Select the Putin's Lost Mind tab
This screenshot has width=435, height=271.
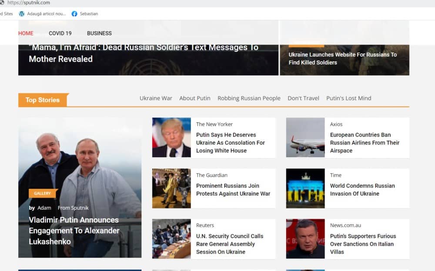click(349, 98)
